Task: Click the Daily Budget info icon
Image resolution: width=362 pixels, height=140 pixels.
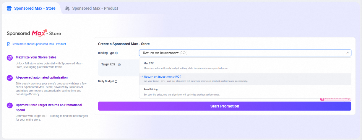Action: point(116,81)
